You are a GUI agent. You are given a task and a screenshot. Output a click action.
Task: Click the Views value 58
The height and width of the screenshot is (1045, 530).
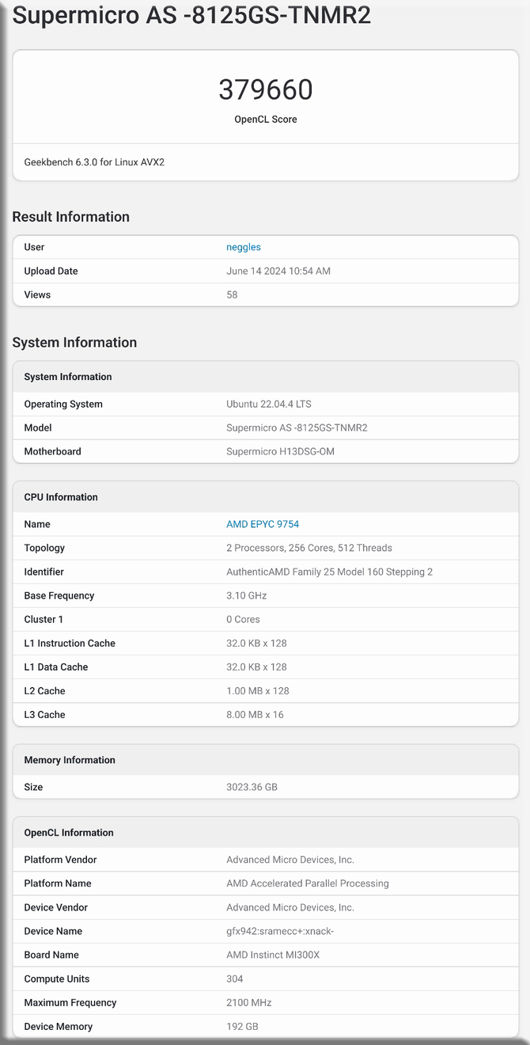pyautogui.click(x=232, y=294)
